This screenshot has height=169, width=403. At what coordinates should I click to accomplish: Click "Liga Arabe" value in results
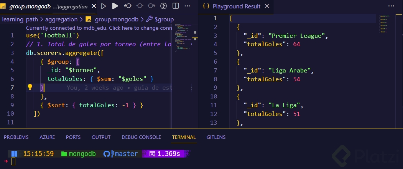tap(290, 70)
